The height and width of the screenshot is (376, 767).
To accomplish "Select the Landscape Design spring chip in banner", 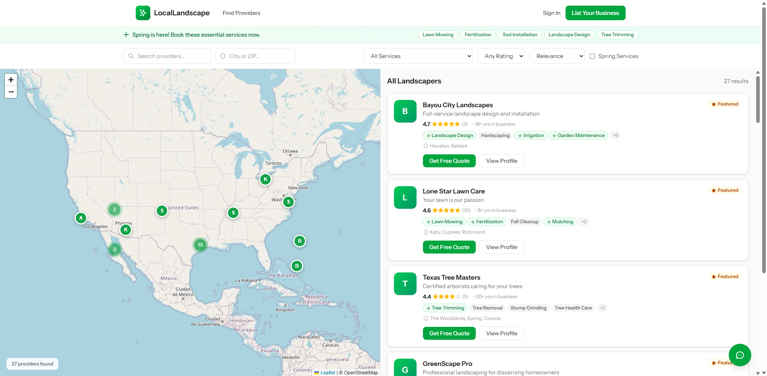I will 569,35.
